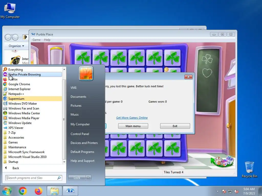Image resolution: width=262 pixels, height=196 pixels.
Task: Click Exit in the game dialog
Action: [175, 126]
